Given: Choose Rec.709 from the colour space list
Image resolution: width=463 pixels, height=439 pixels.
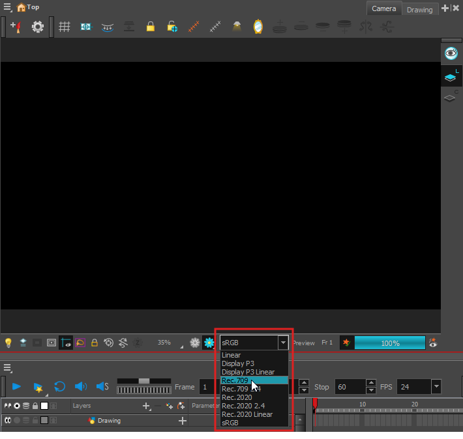Looking at the screenshot, I should pyautogui.click(x=235, y=380).
